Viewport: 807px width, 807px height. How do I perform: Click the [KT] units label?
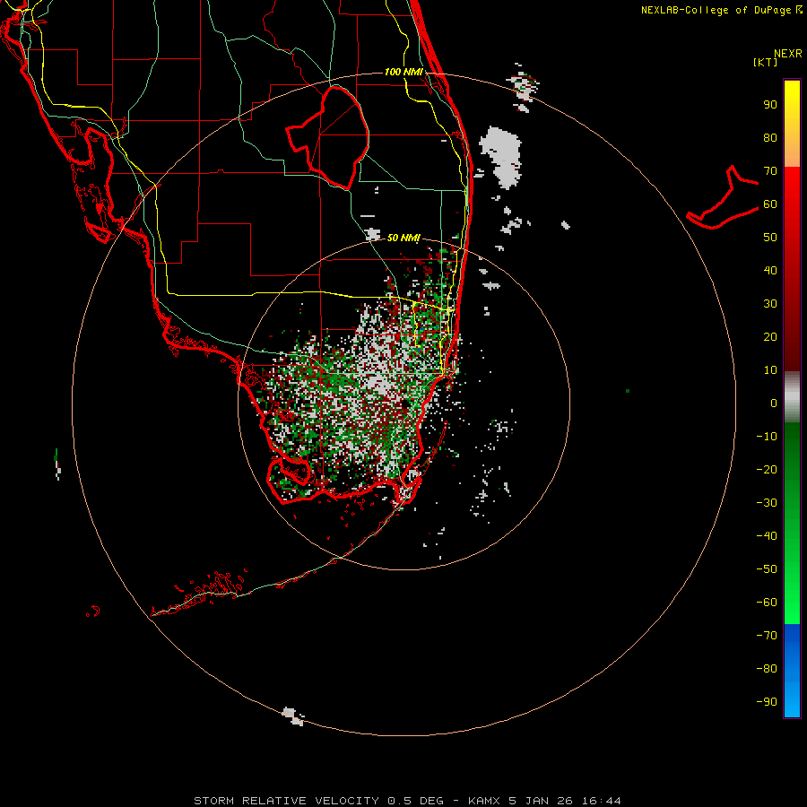point(765,62)
